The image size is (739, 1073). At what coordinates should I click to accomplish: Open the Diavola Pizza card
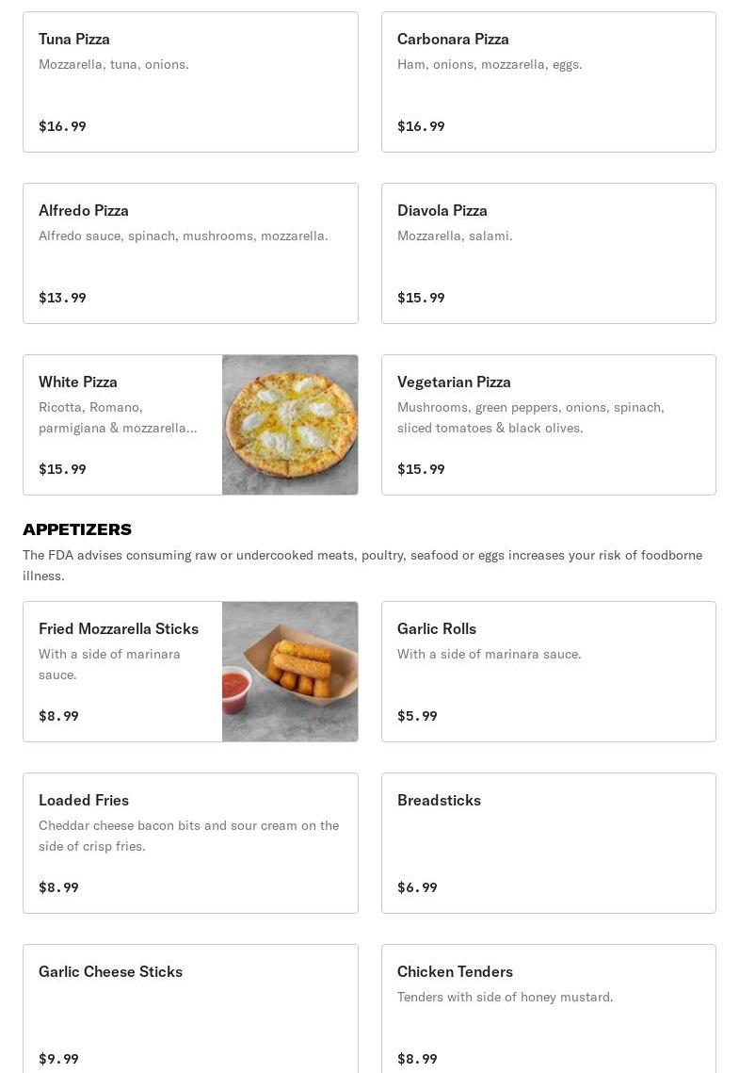[x=548, y=253]
